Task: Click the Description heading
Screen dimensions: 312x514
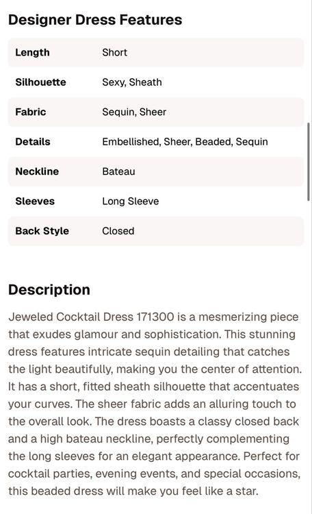Action: coord(49,290)
